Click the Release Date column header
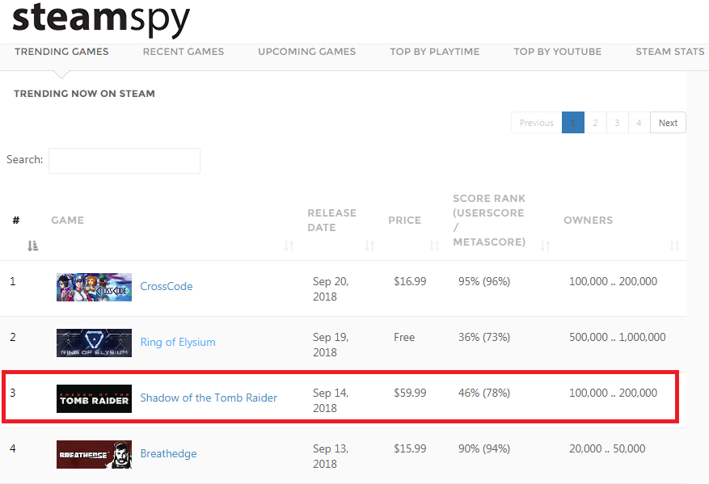The height and width of the screenshot is (484, 709). (x=332, y=220)
